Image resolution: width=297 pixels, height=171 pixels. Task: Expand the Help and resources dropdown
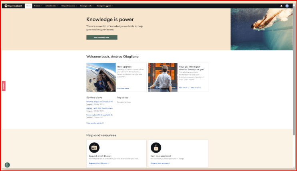pos(70,6)
